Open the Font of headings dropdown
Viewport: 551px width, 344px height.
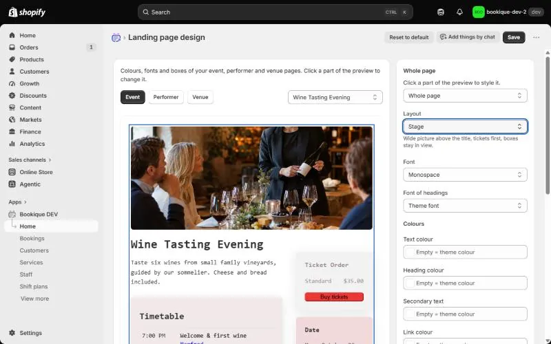click(x=466, y=206)
